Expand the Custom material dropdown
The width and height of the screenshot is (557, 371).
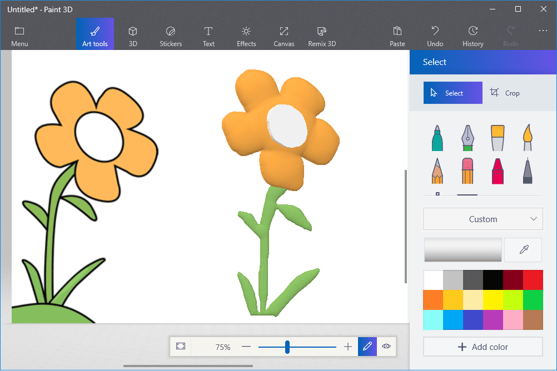(x=483, y=219)
